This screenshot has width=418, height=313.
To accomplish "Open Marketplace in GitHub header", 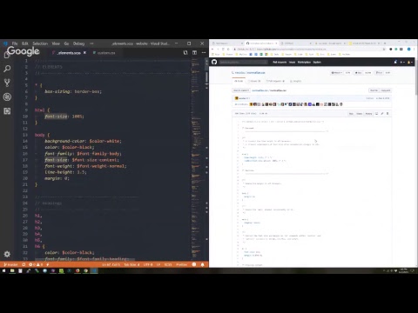I will 304,62.
